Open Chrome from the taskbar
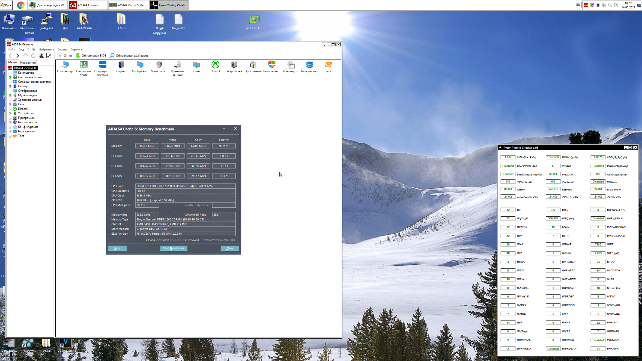 pos(20,5)
